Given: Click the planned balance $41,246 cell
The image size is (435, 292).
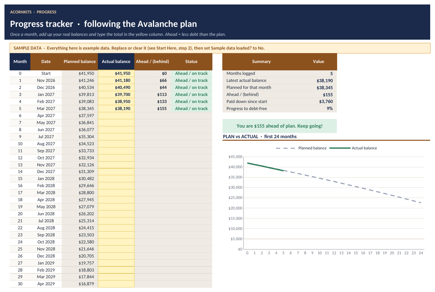Looking at the screenshot, I should point(80,80).
